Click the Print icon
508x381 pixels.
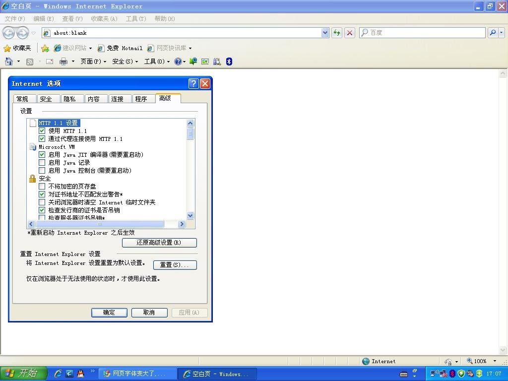coord(63,62)
